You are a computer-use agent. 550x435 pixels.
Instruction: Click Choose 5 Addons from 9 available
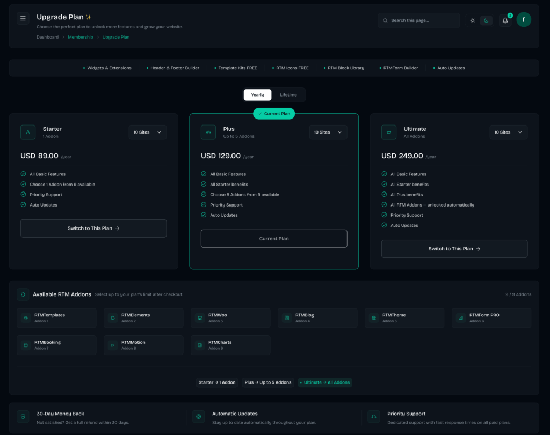pyautogui.click(x=244, y=195)
